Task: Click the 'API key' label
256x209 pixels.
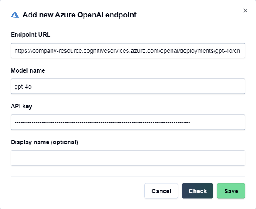Action: [21, 106]
